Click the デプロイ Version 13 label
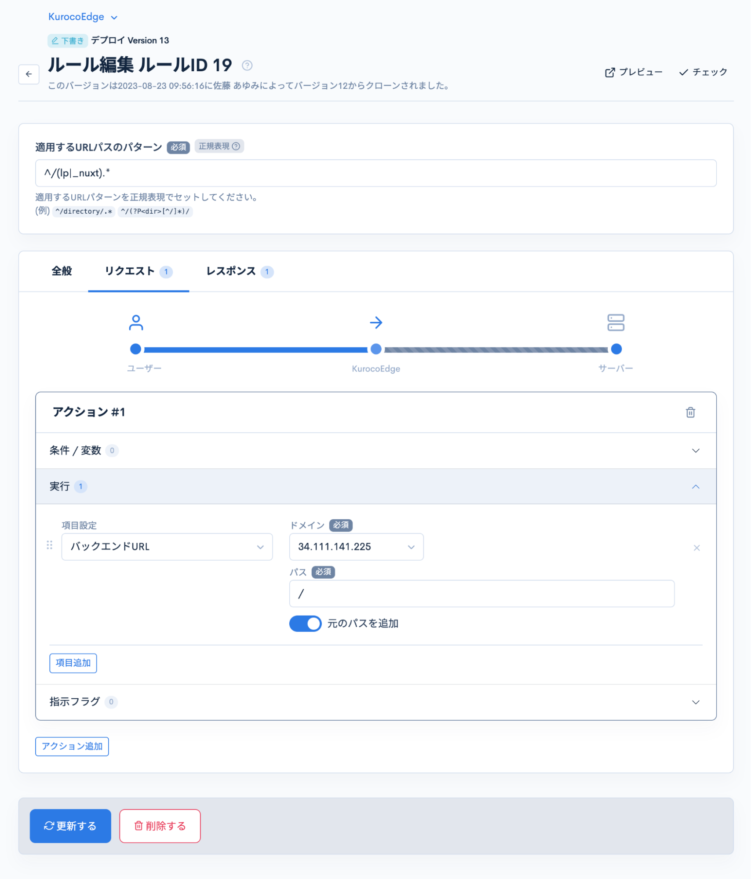Image resolution: width=751 pixels, height=879 pixels. 130,40
